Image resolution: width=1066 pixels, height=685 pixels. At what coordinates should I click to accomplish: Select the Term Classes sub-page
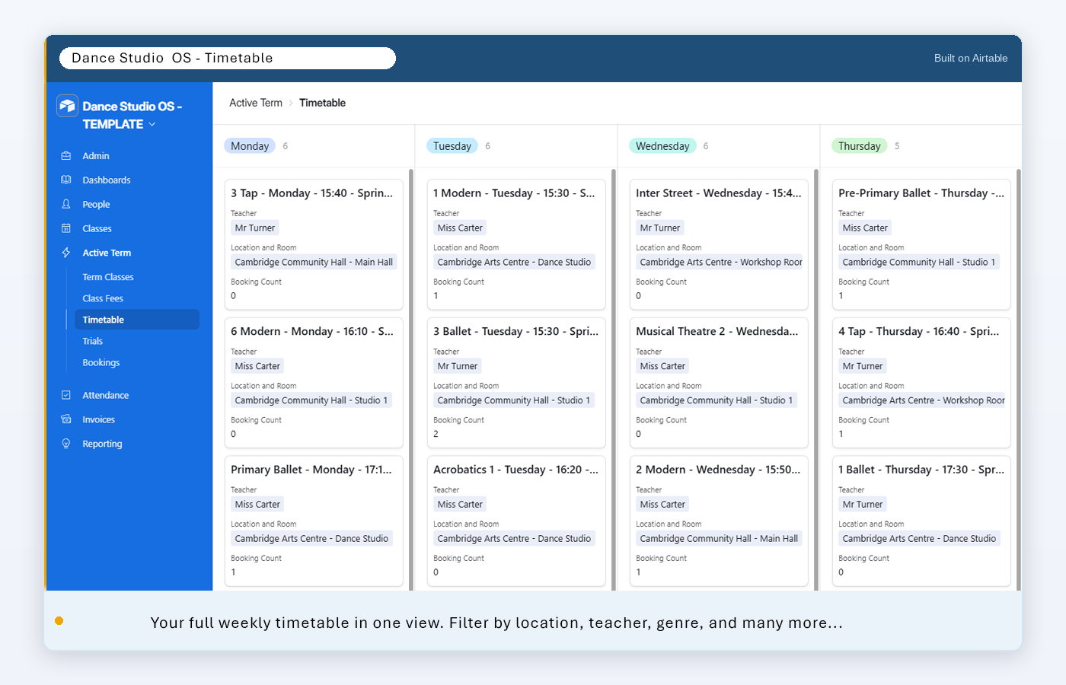click(x=108, y=277)
